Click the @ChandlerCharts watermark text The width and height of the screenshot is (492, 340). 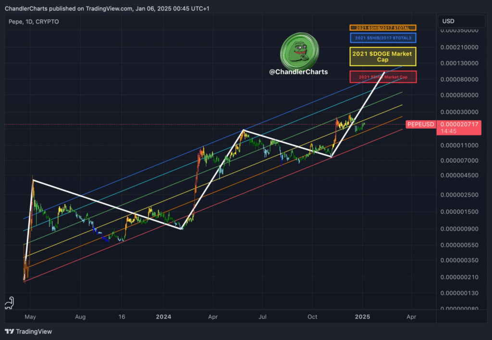click(x=298, y=72)
